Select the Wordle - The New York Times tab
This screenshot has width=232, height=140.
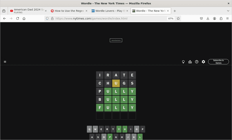[x=151, y=11]
